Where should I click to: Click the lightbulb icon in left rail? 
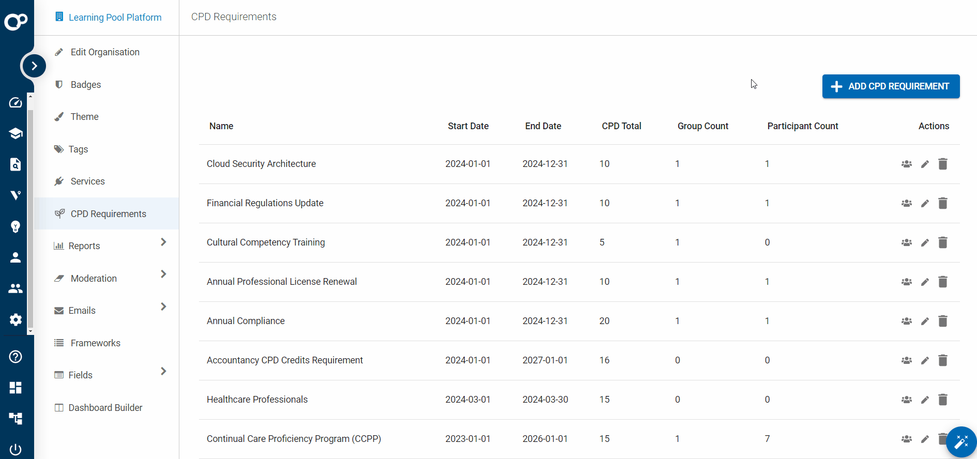(x=16, y=226)
